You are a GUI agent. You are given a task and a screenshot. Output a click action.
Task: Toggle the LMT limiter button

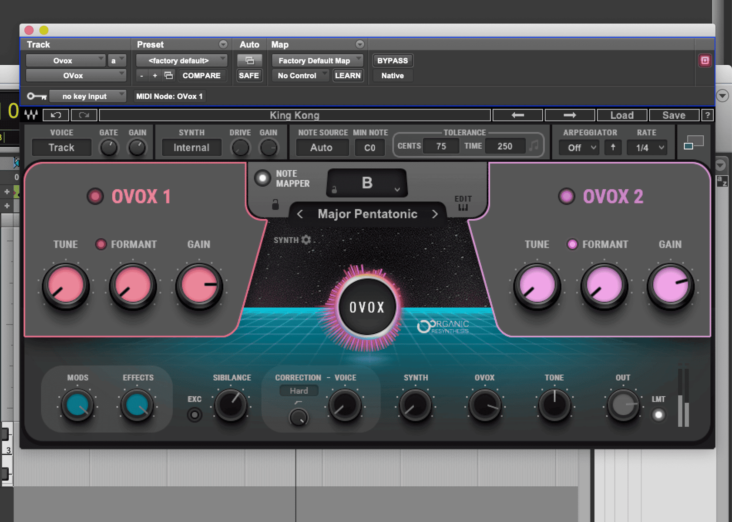[x=658, y=415]
